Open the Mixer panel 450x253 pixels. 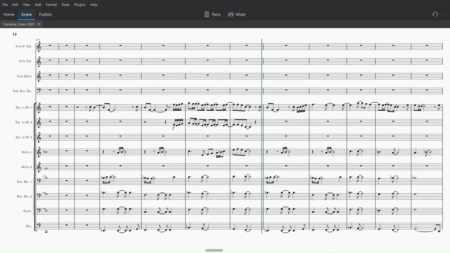pos(237,14)
